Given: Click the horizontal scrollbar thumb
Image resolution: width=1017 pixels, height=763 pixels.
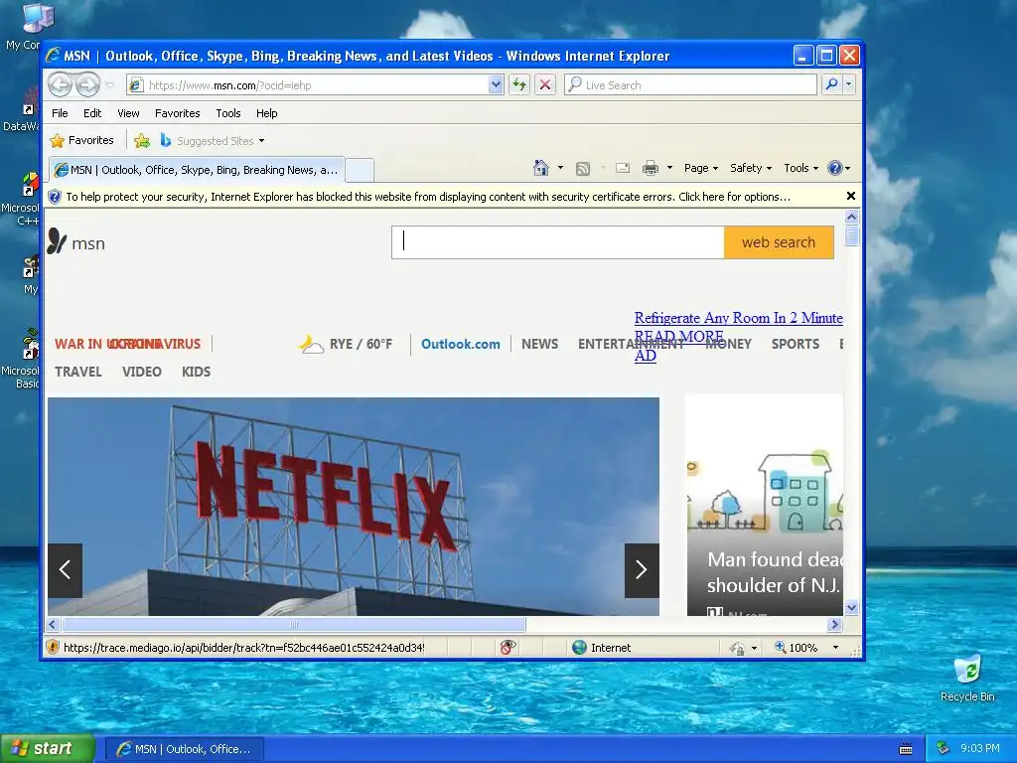Looking at the screenshot, I should pyautogui.click(x=294, y=624).
